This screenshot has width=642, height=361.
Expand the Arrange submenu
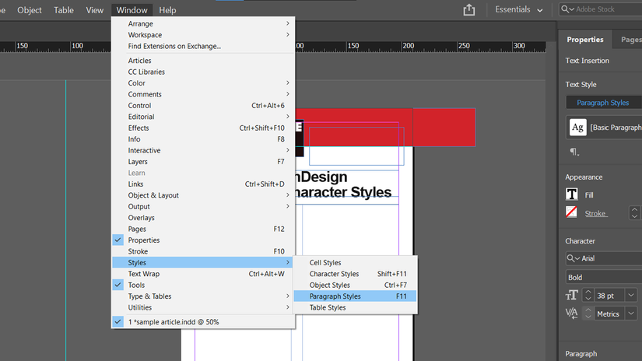pos(203,24)
